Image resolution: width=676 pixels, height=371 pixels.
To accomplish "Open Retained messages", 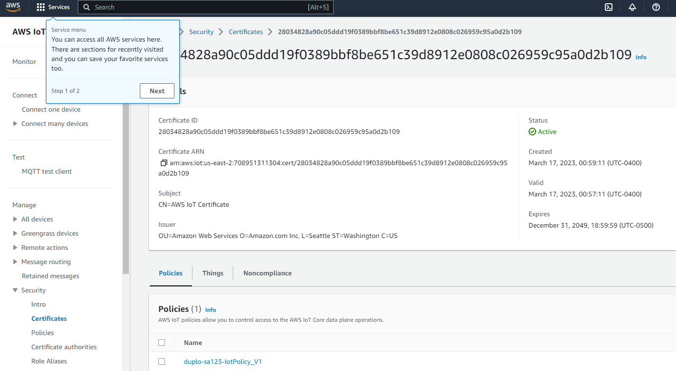I will 50,276.
